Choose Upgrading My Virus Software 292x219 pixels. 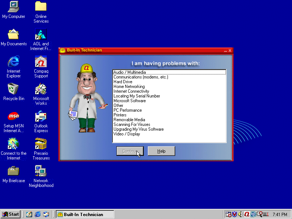(x=169, y=129)
